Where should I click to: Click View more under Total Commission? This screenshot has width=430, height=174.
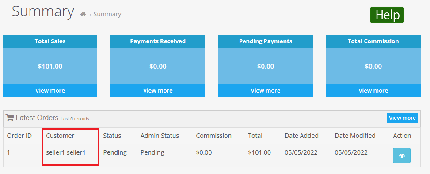point(373,90)
